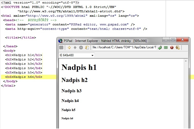The height and width of the screenshot is (129, 194).
Task: Click the <h3>Nadpis h3</h3> code line
Action: click(x=24, y=64)
